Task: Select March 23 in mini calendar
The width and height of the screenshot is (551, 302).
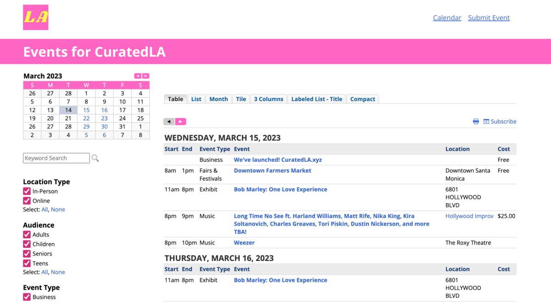Action: point(104,119)
